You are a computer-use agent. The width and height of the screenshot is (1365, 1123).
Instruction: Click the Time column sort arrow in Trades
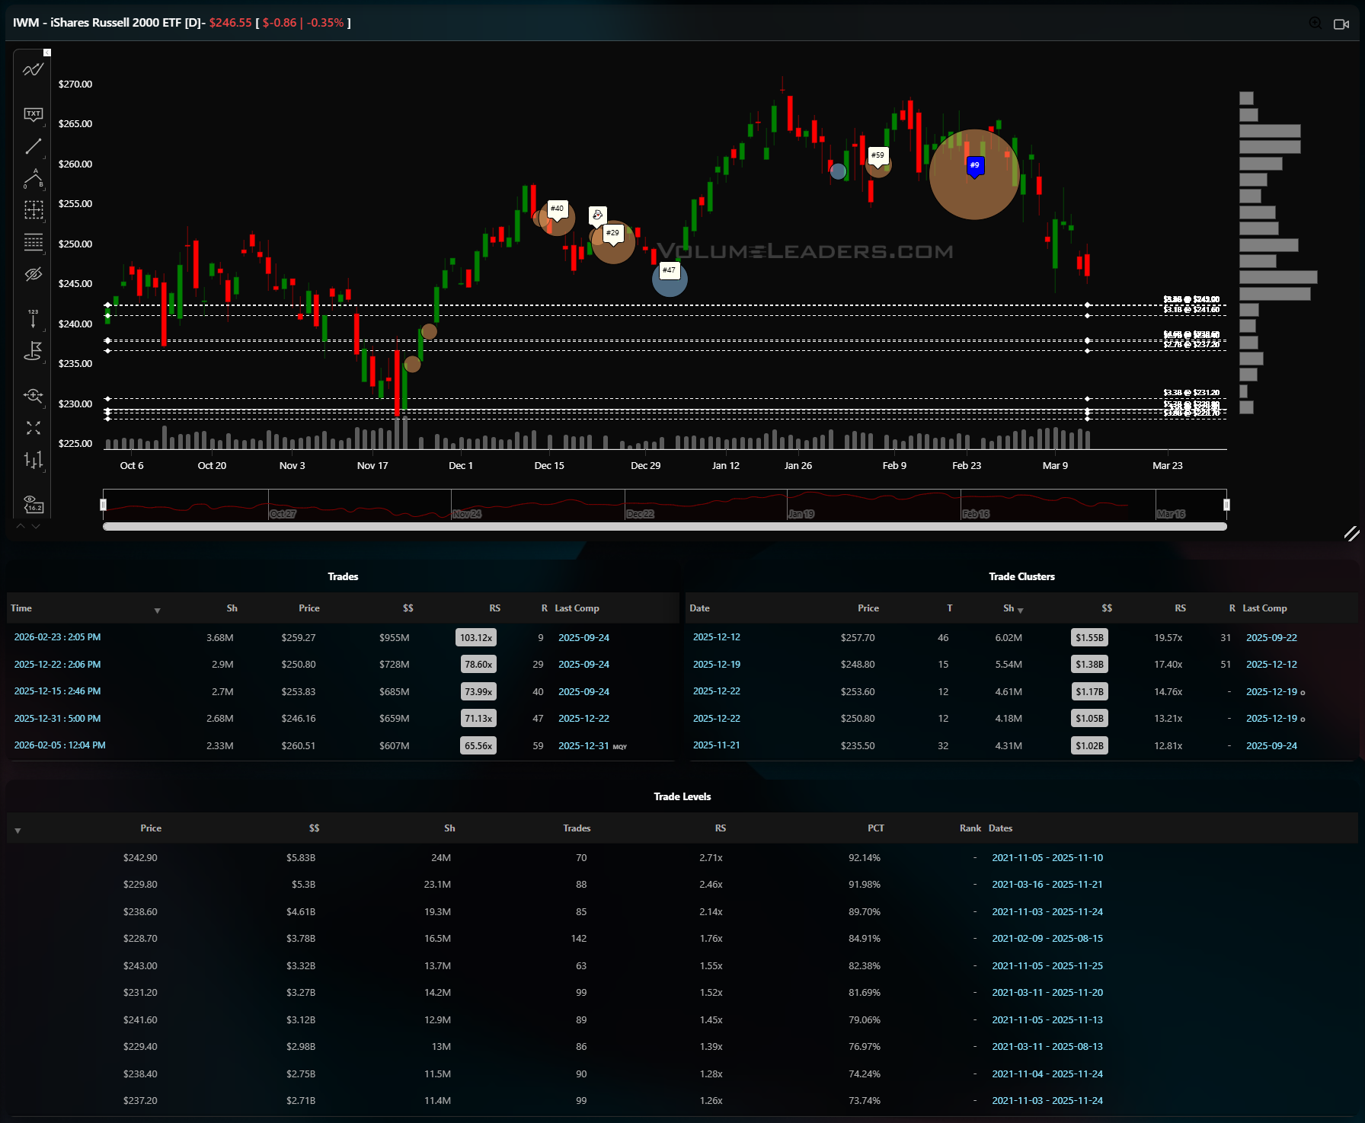coord(157,611)
